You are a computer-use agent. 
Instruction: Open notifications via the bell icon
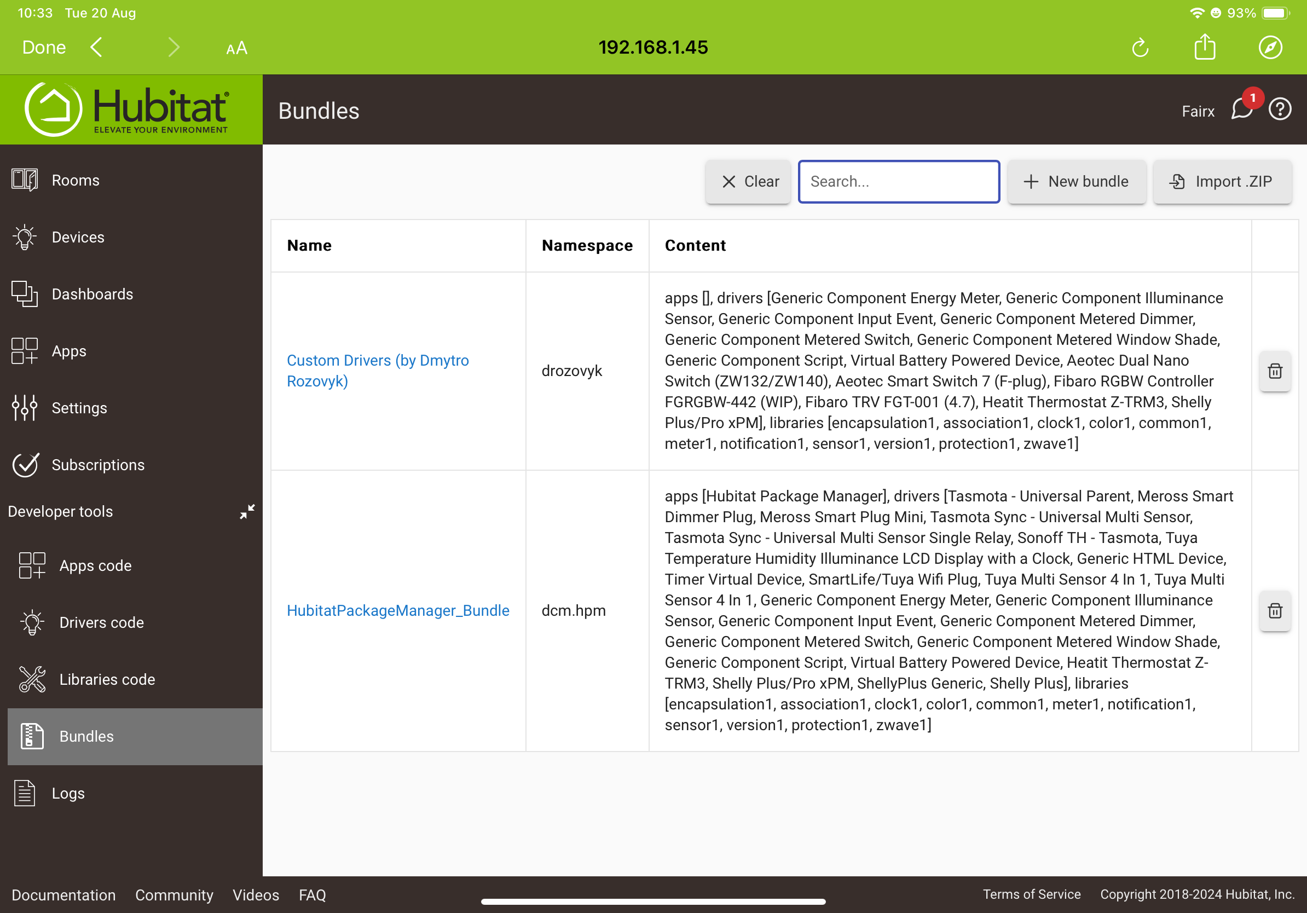[1242, 111]
